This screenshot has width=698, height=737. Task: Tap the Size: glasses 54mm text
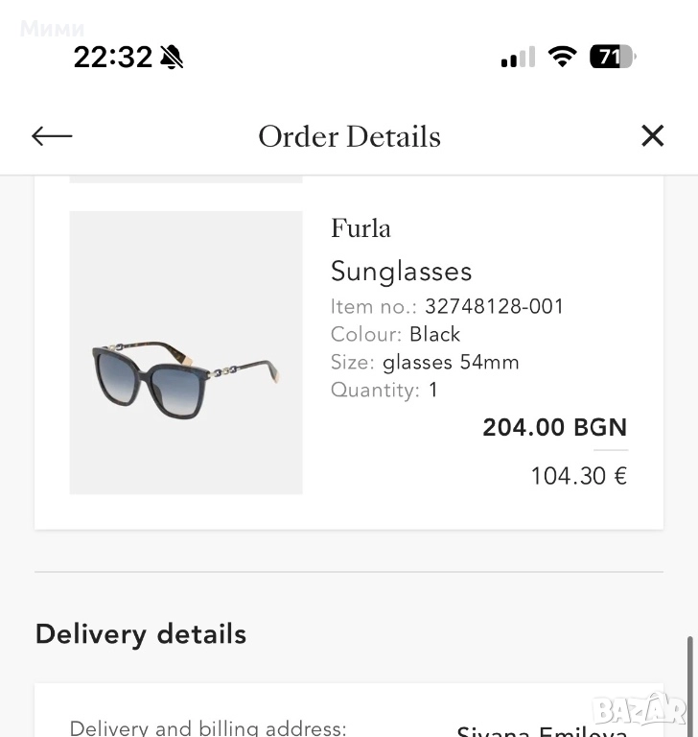[425, 362]
